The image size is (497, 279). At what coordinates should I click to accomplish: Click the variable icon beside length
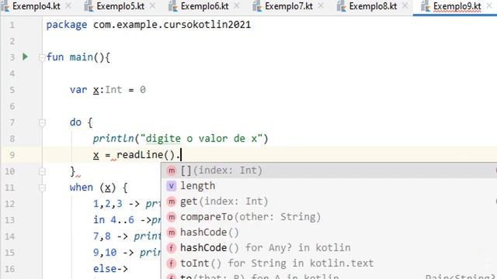point(171,186)
